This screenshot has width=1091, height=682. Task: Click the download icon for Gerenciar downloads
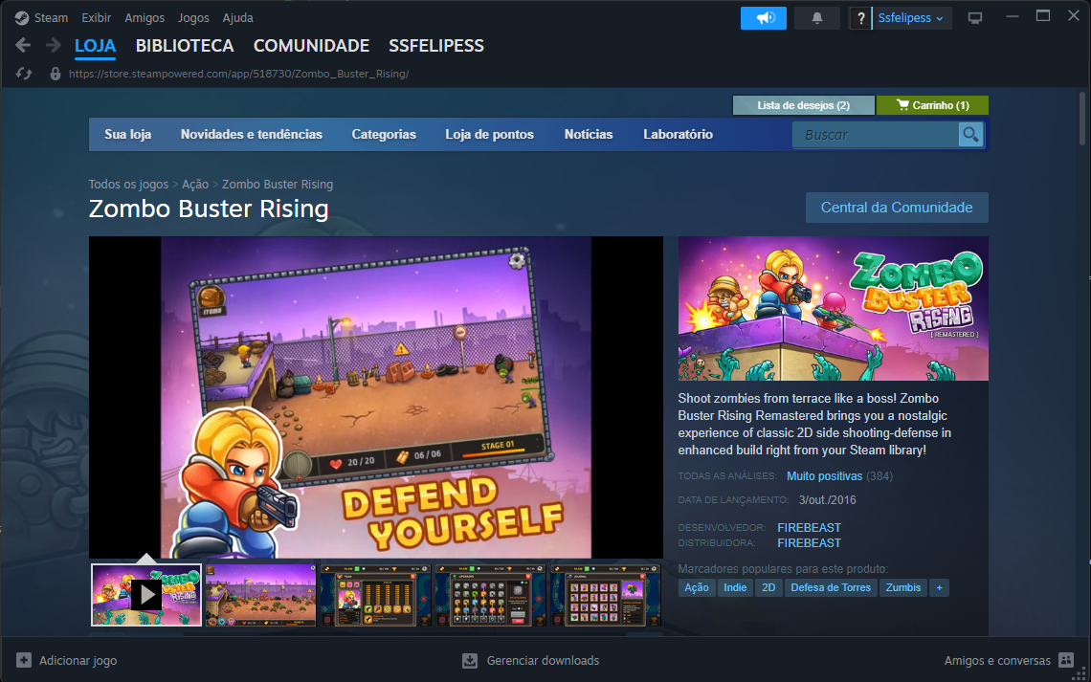470,660
